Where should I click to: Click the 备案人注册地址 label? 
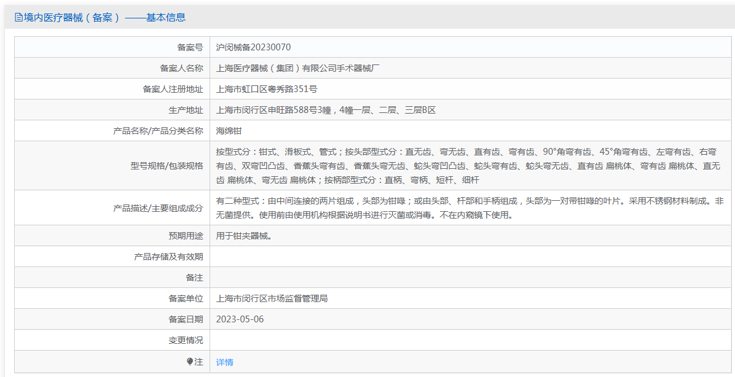tap(173, 89)
